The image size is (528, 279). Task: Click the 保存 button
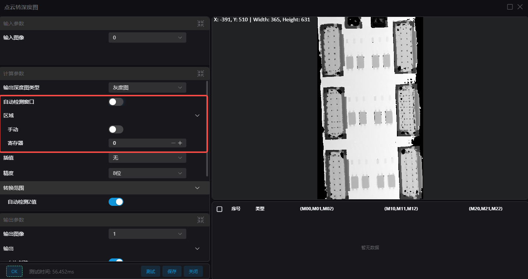click(x=172, y=271)
